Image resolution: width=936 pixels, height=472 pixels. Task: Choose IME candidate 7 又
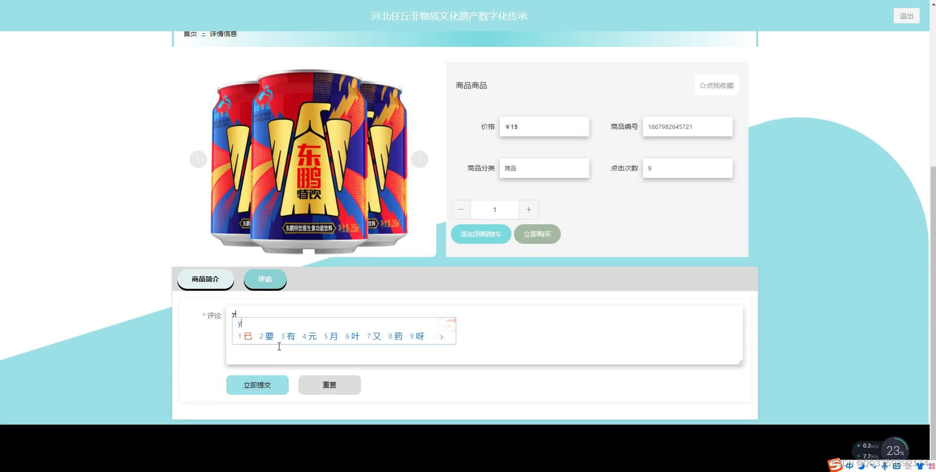pyautogui.click(x=374, y=336)
